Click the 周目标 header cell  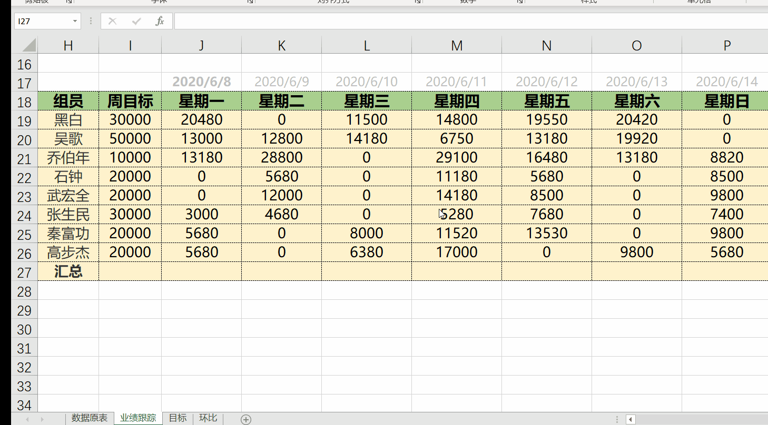(x=130, y=101)
